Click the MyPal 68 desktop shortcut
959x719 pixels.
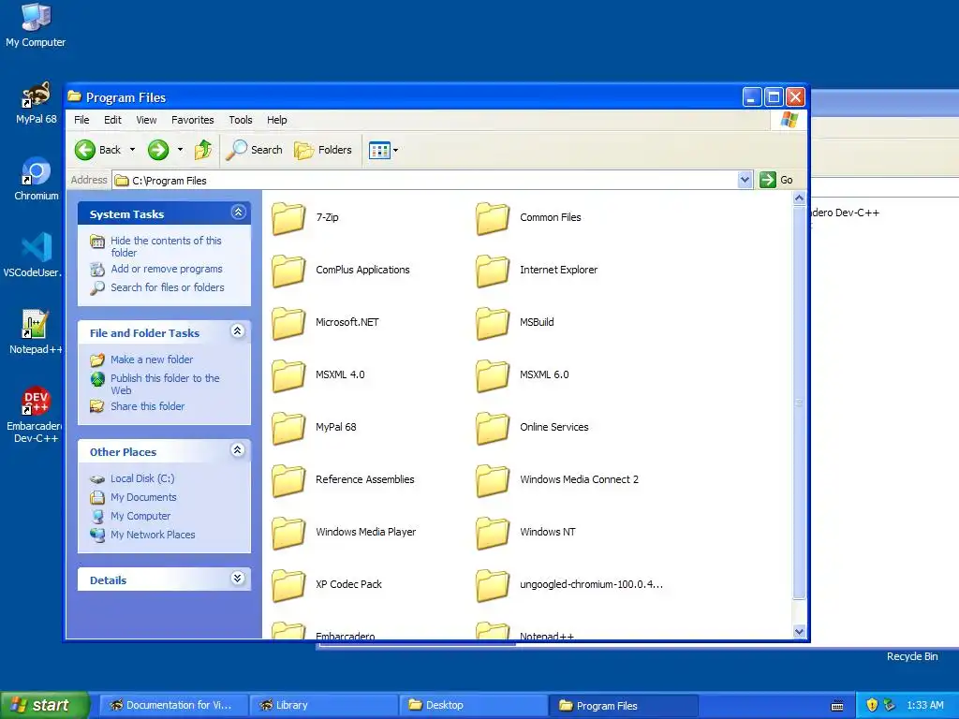pyautogui.click(x=36, y=103)
